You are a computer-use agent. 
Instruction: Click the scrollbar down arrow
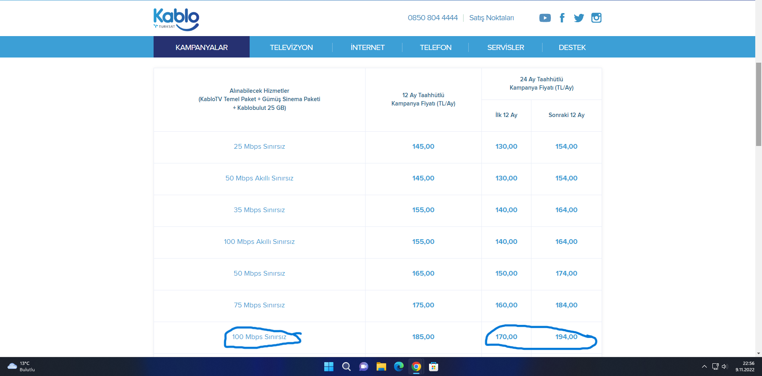pyautogui.click(x=758, y=353)
